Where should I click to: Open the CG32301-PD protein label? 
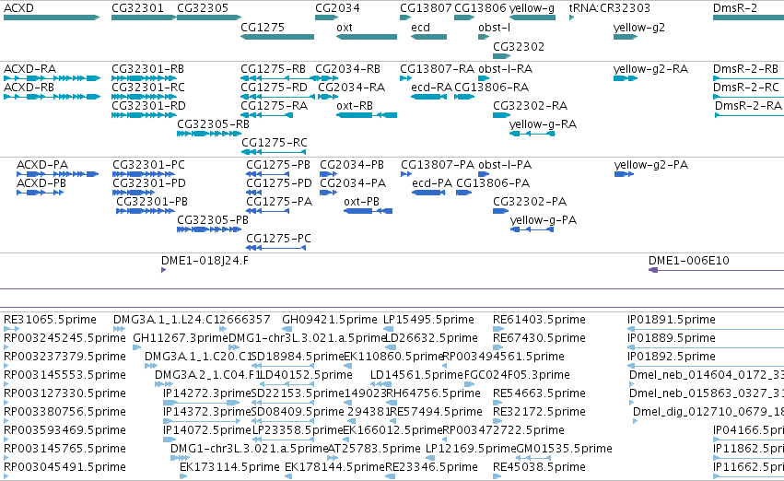149,183
